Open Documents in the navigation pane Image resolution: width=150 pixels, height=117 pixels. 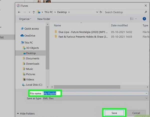(31, 58)
